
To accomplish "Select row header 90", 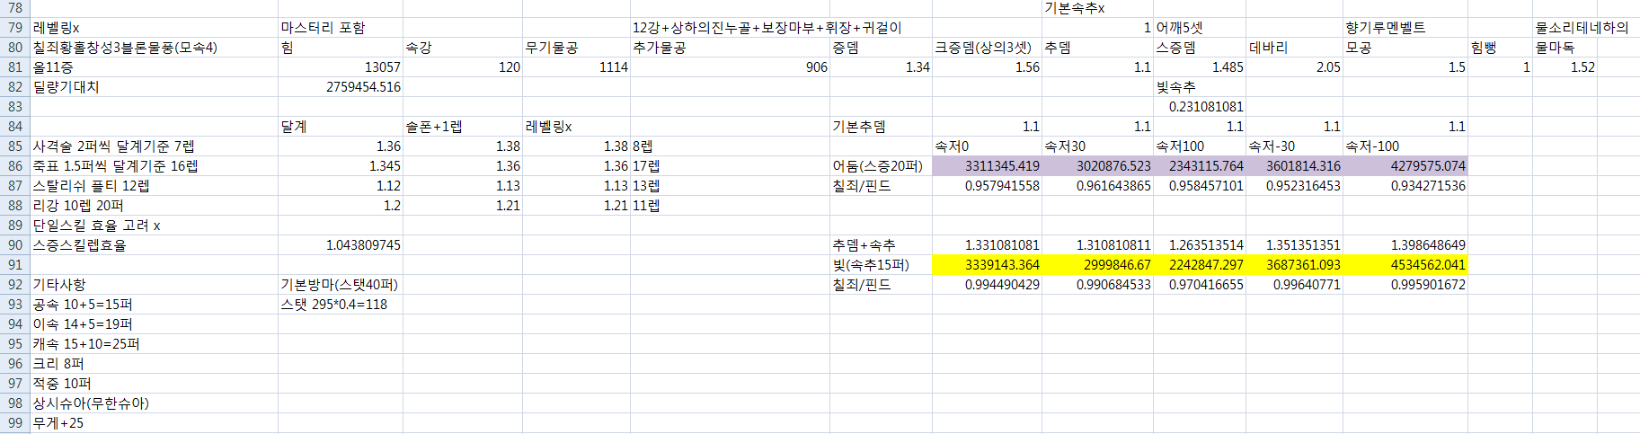I will [14, 245].
